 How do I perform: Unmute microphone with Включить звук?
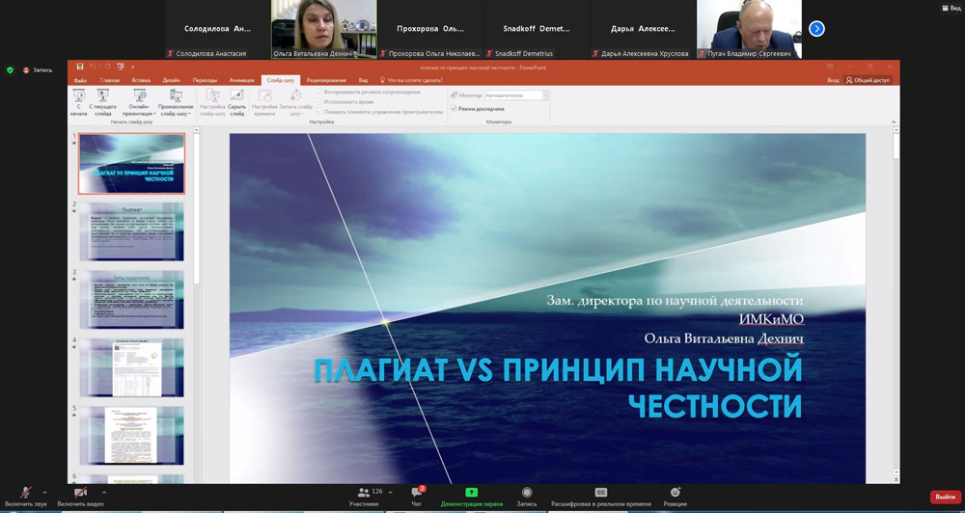(x=25, y=494)
